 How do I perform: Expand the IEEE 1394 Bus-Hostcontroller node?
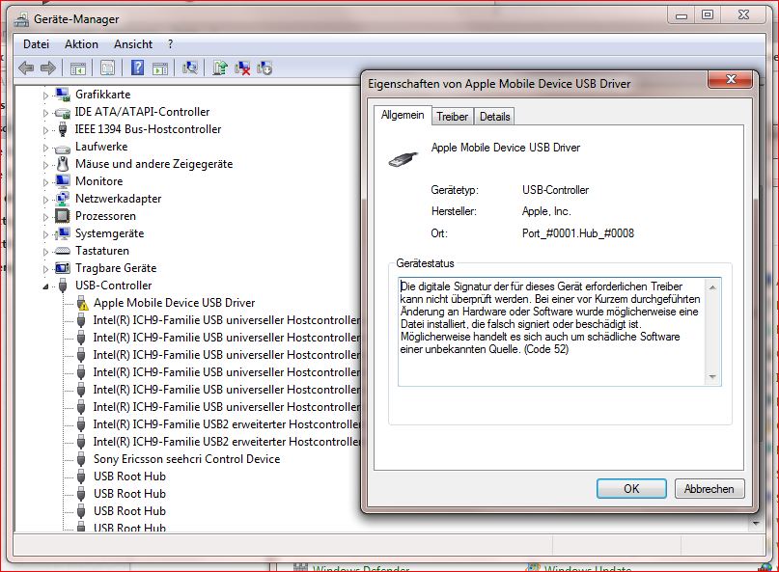tap(45, 130)
